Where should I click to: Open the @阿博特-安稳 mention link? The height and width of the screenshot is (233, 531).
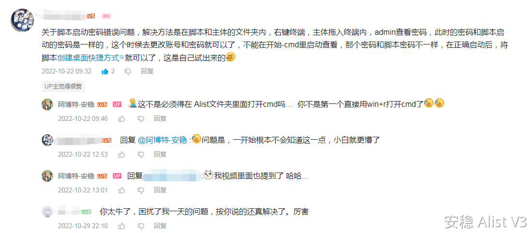point(162,140)
